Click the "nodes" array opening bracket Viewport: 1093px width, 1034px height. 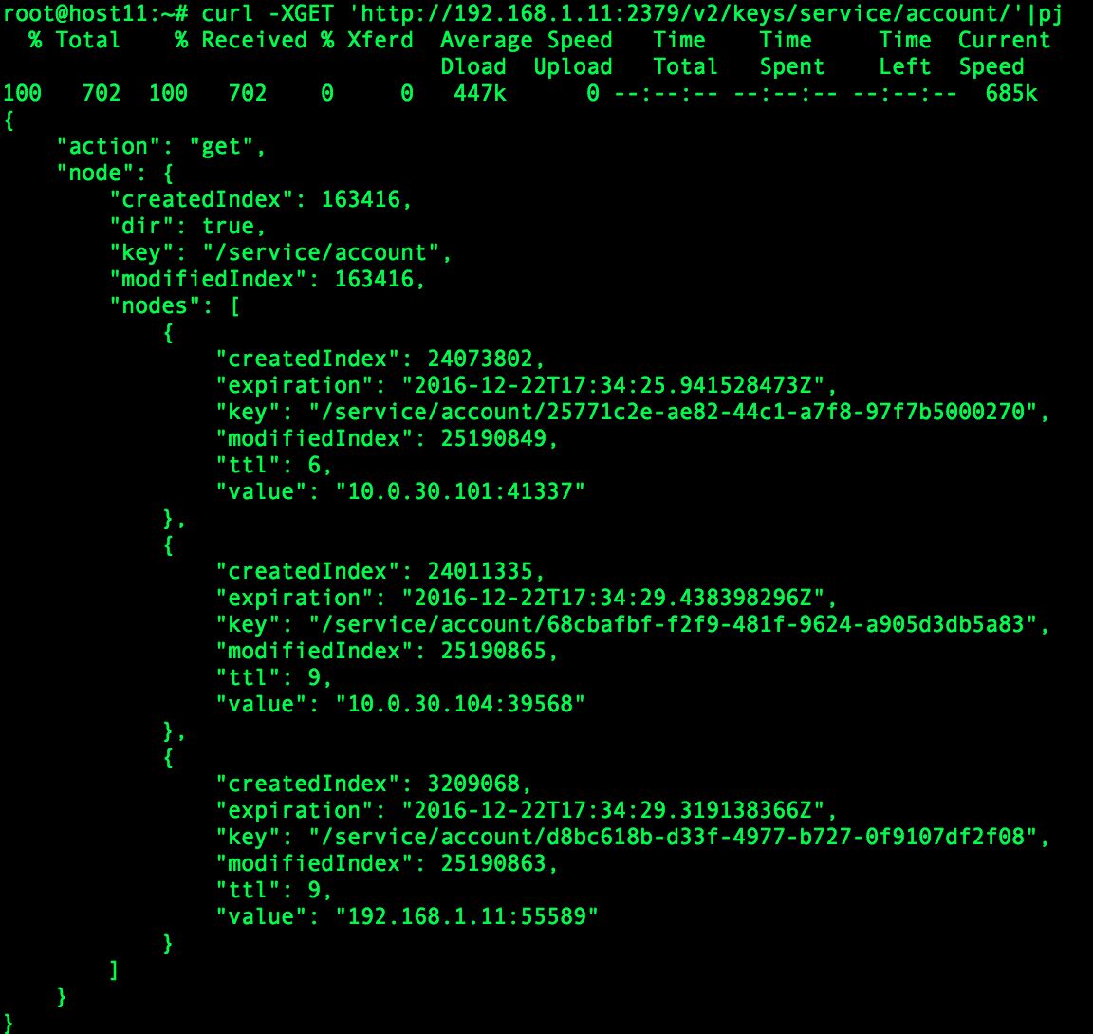click(x=235, y=306)
